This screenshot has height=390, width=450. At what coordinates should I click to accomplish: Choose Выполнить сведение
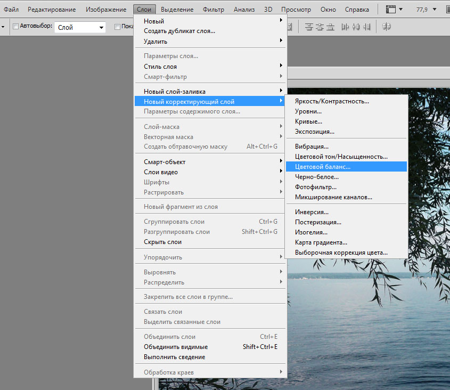coord(209,356)
